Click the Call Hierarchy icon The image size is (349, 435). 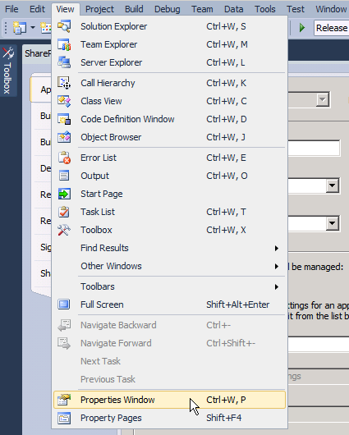point(64,83)
